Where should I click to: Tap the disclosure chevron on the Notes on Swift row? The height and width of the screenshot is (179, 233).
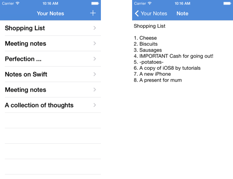tap(95, 74)
